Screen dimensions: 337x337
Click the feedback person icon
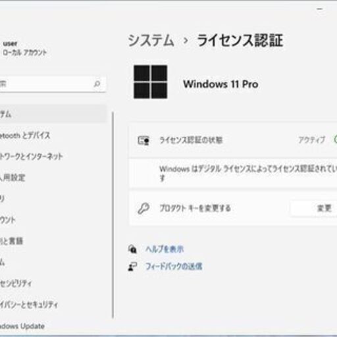coord(132,267)
